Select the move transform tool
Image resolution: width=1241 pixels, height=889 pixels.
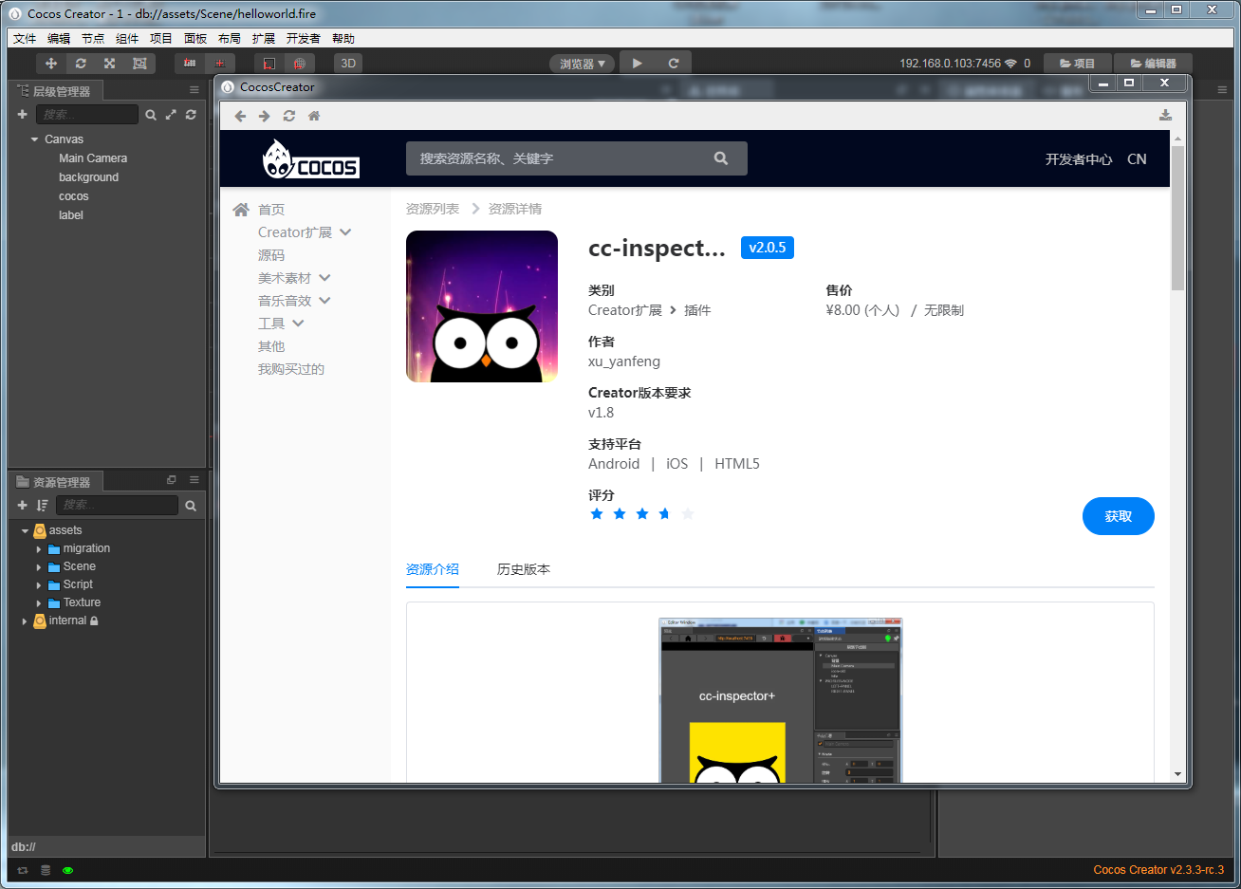click(x=51, y=64)
